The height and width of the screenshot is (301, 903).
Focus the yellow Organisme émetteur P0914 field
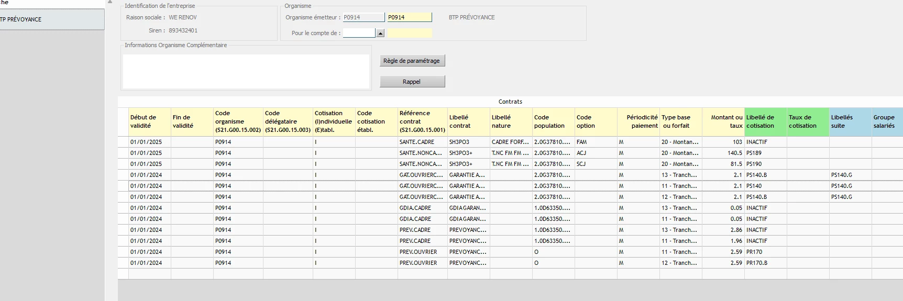pos(409,17)
